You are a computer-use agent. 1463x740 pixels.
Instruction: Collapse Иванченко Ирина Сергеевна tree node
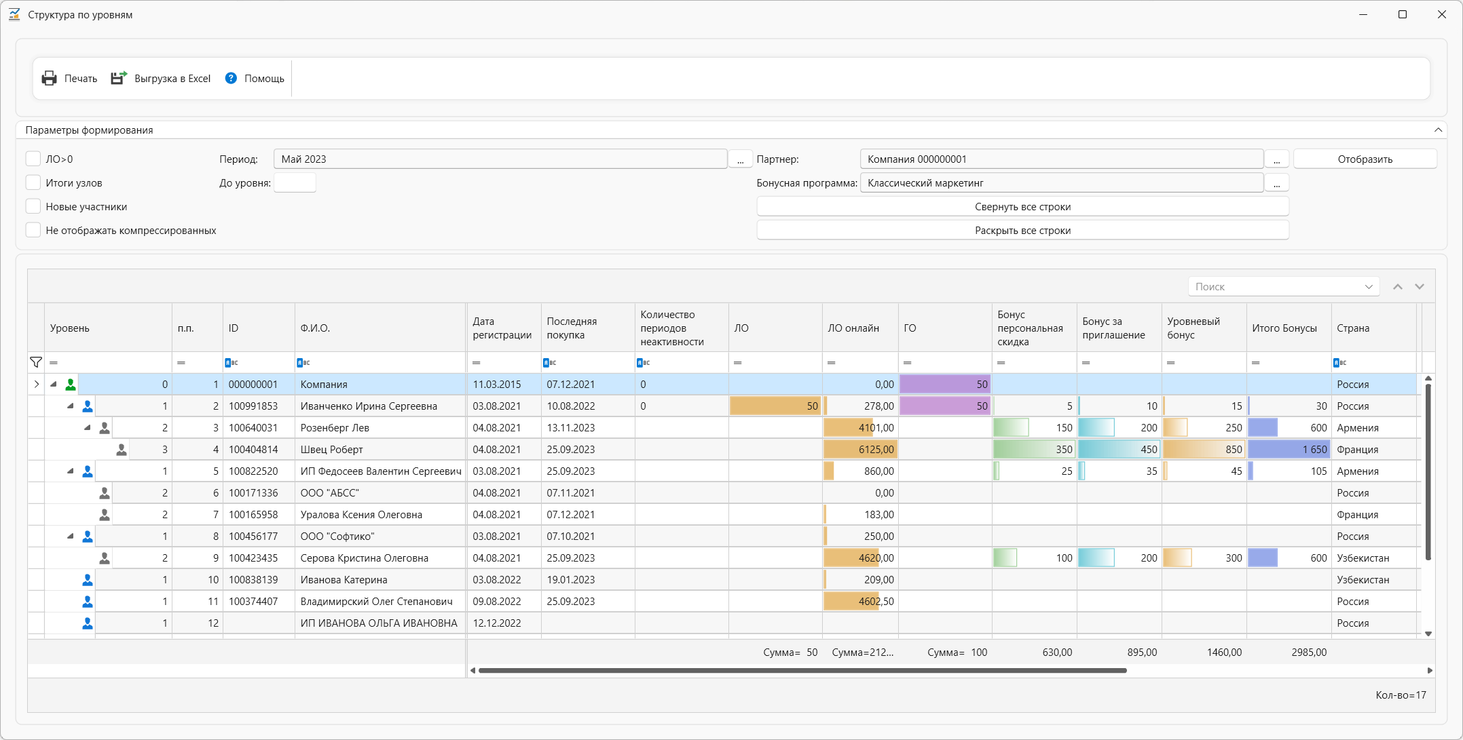[70, 406]
